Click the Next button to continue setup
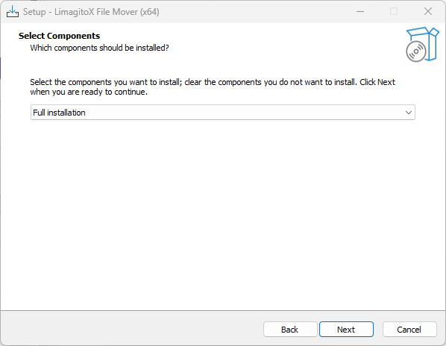The width and height of the screenshot is (446, 346). click(346, 330)
